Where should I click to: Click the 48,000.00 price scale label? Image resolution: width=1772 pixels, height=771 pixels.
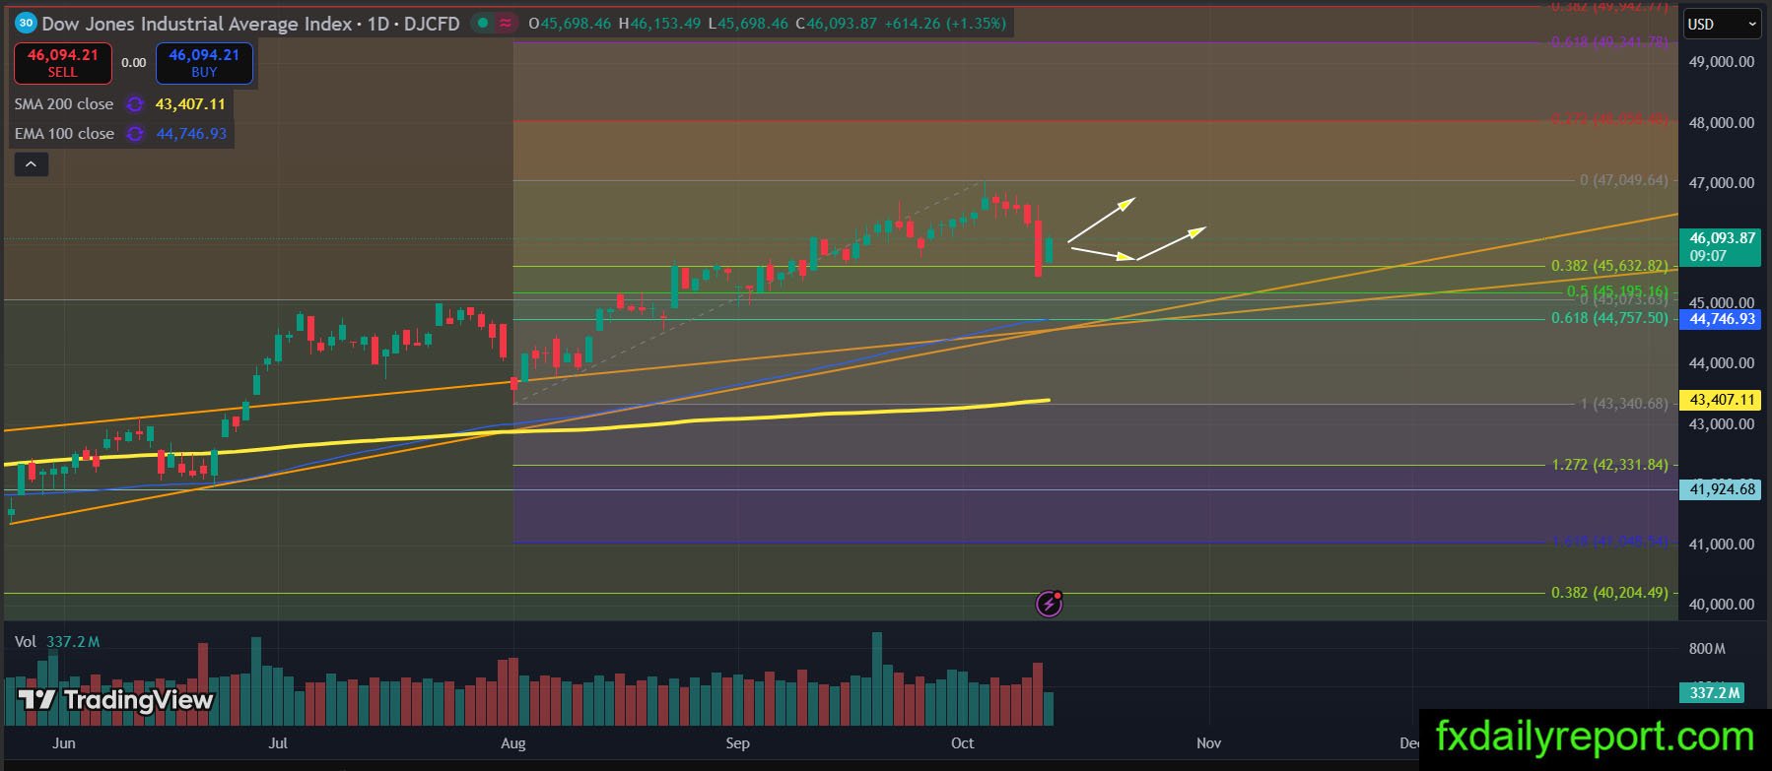pos(1721,123)
